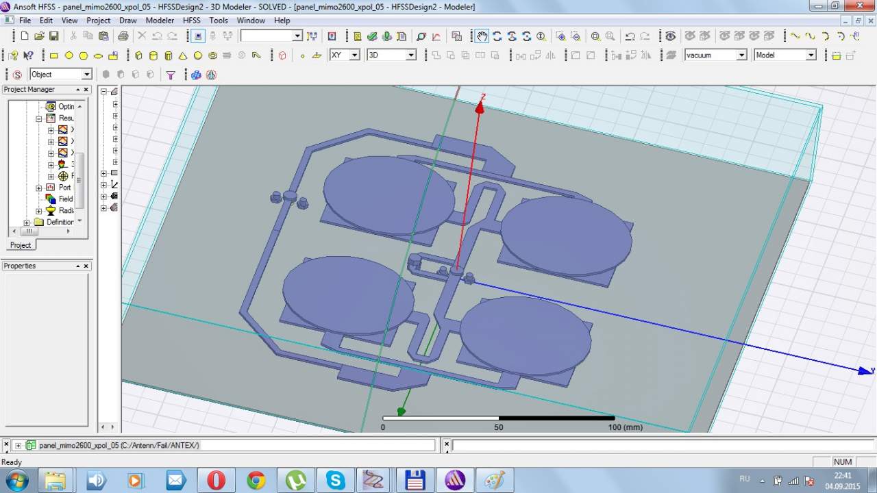Close the Project Manager panel
The image size is (877, 493).
click(x=86, y=90)
